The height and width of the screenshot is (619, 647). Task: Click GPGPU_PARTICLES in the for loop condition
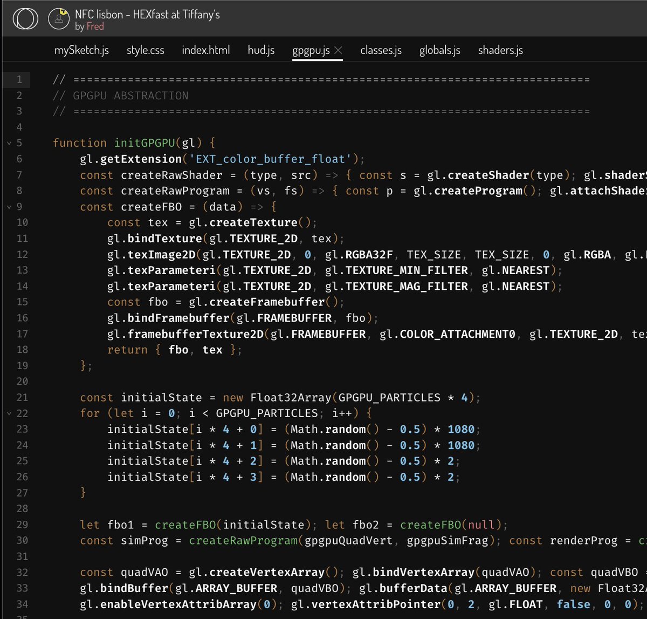click(x=267, y=414)
